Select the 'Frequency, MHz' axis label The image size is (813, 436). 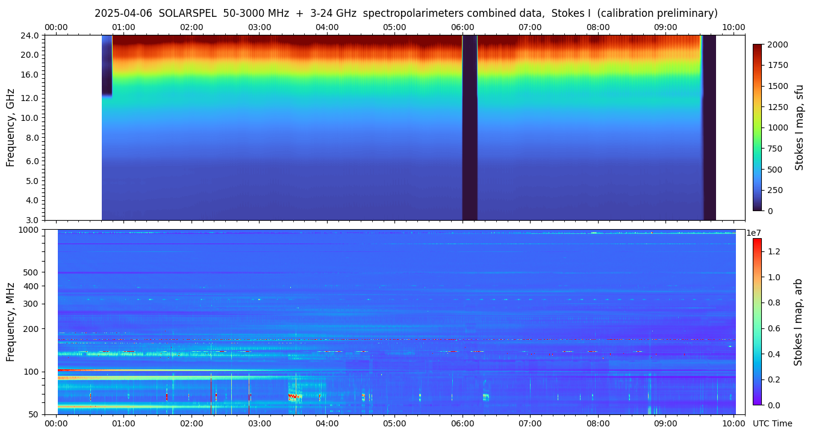click(10, 322)
